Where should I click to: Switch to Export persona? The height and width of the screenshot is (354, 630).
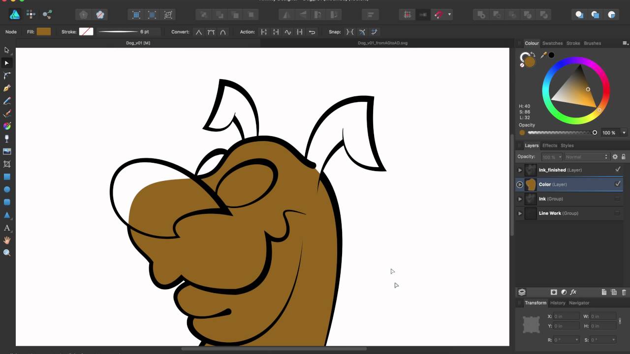[x=47, y=15]
